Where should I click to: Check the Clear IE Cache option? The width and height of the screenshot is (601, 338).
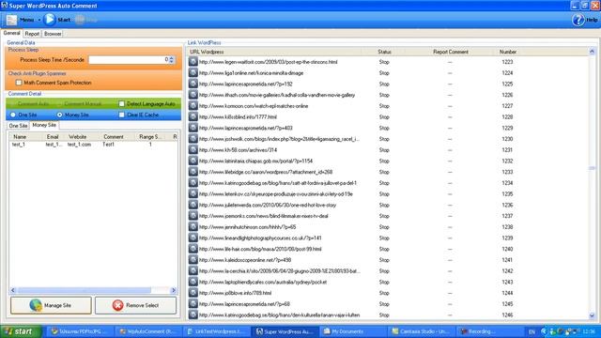tap(121, 115)
